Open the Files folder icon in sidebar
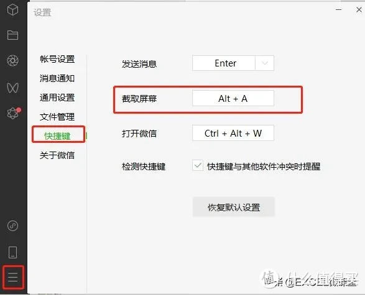 pos(12,35)
